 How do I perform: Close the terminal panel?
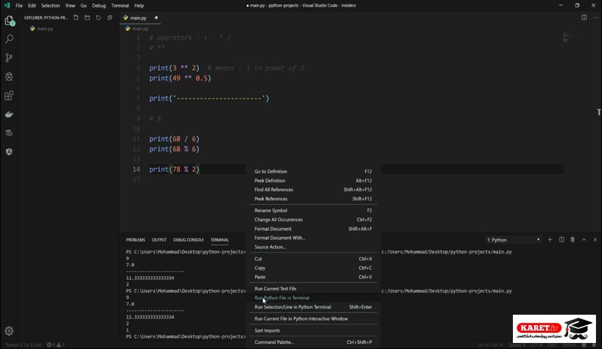tap(595, 239)
